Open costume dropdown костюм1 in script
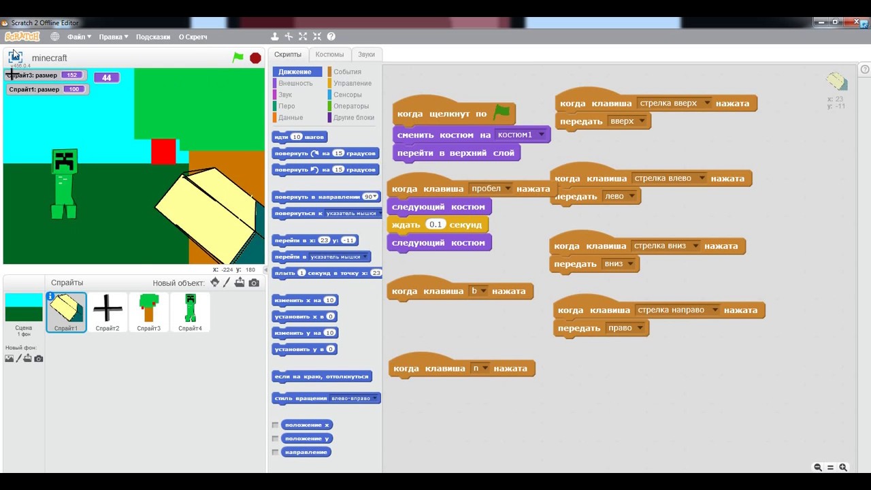Image resolution: width=871 pixels, height=490 pixels. point(521,135)
